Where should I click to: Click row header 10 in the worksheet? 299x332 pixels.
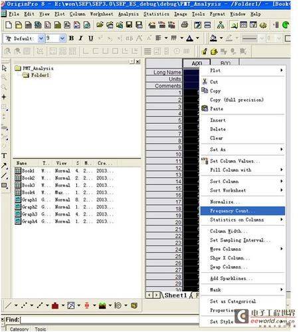point(164,154)
